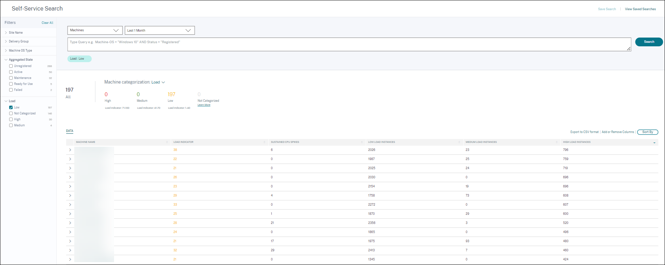The width and height of the screenshot is (665, 265).
Task: Expand the machine row with load indicator 33
Action: 70,205
